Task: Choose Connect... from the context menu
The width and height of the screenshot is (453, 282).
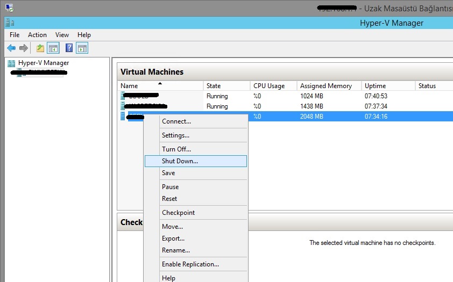Action: [x=196, y=121]
